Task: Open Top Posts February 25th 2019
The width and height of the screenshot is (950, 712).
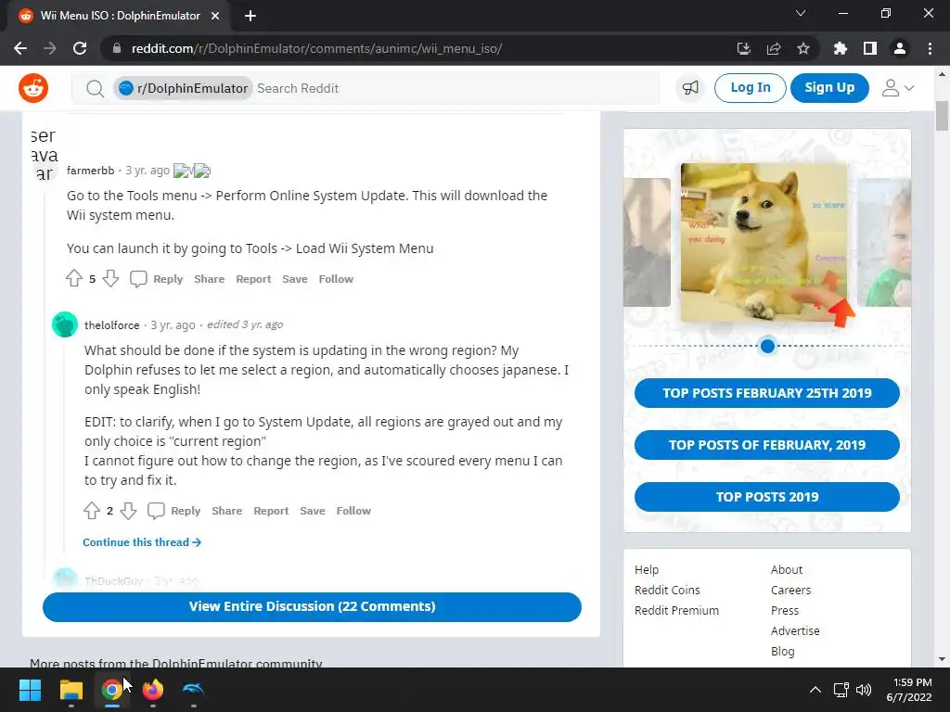Action: click(767, 393)
